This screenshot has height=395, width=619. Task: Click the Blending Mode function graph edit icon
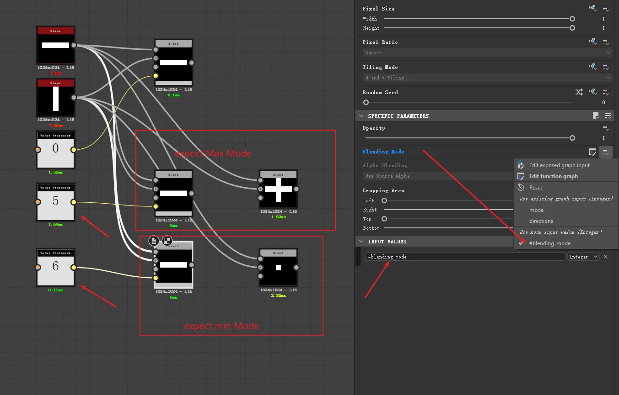(592, 152)
